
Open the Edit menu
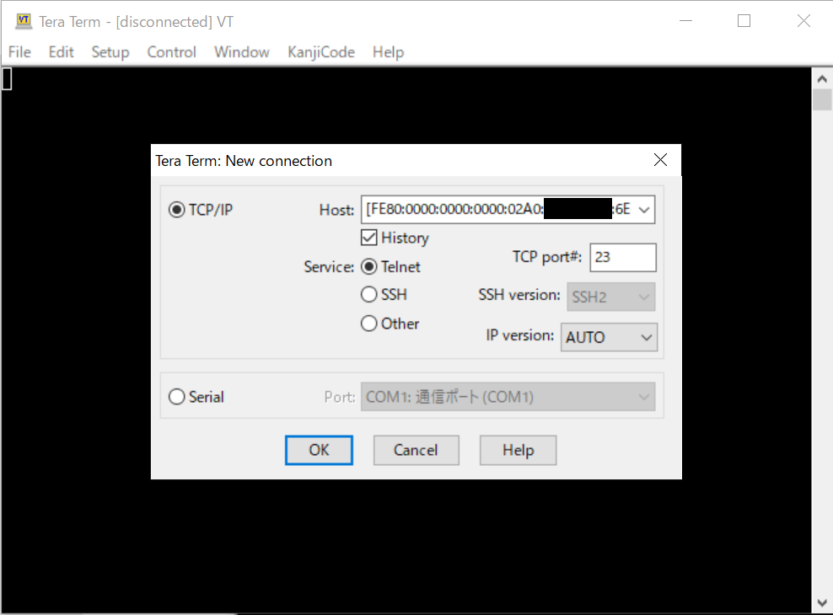[61, 52]
